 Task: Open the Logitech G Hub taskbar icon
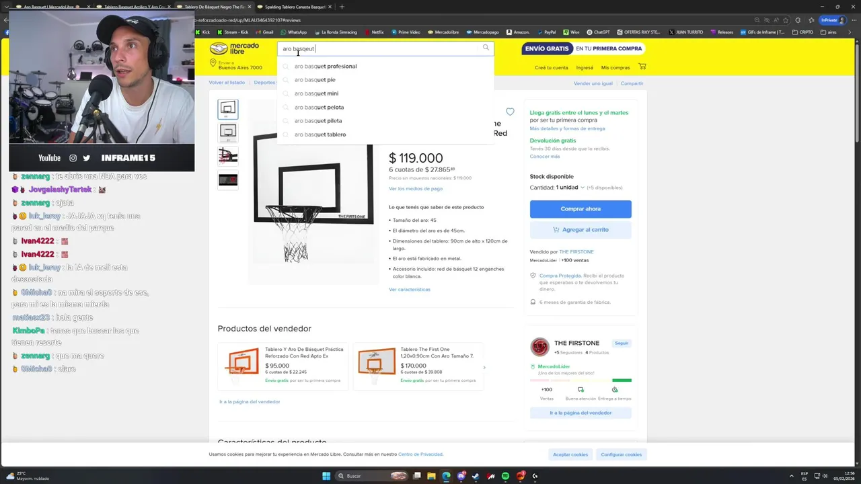(535, 476)
